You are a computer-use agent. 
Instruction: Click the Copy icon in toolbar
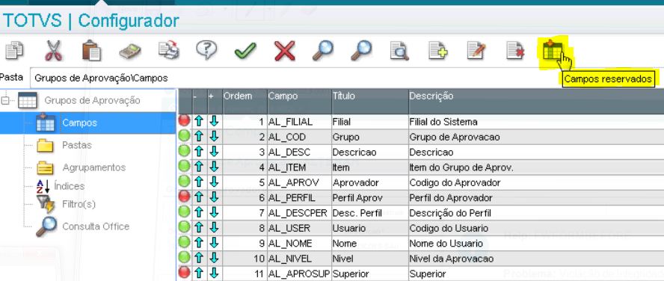(14, 51)
